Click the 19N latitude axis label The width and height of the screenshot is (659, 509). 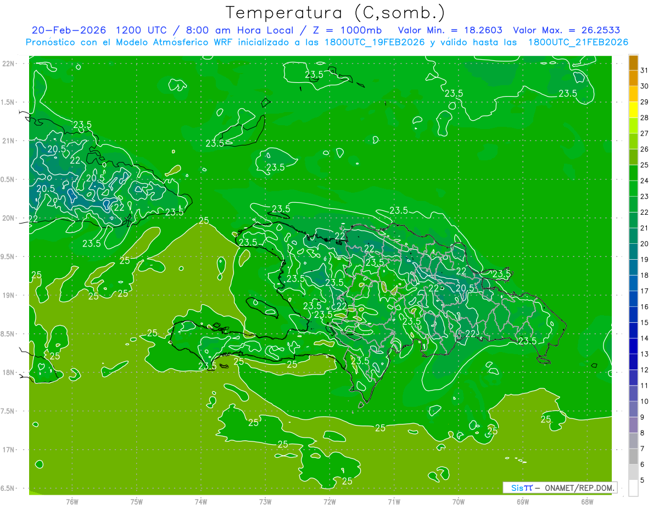(x=9, y=295)
